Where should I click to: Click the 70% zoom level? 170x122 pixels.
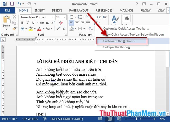[162, 119]
